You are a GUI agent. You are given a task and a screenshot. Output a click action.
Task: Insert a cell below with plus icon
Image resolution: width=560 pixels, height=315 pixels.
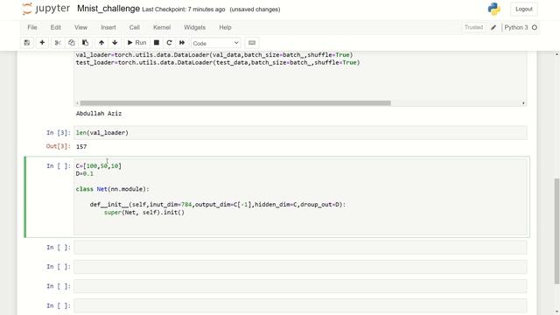42,43
